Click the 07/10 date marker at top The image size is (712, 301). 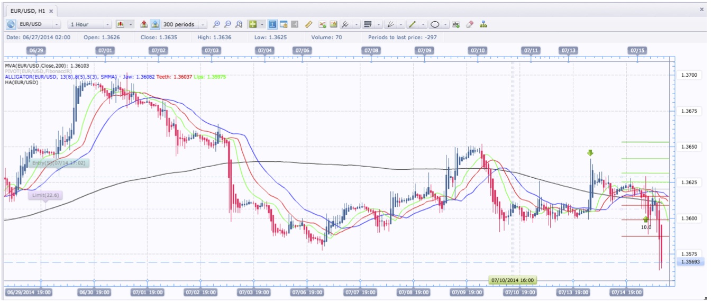coord(477,50)
